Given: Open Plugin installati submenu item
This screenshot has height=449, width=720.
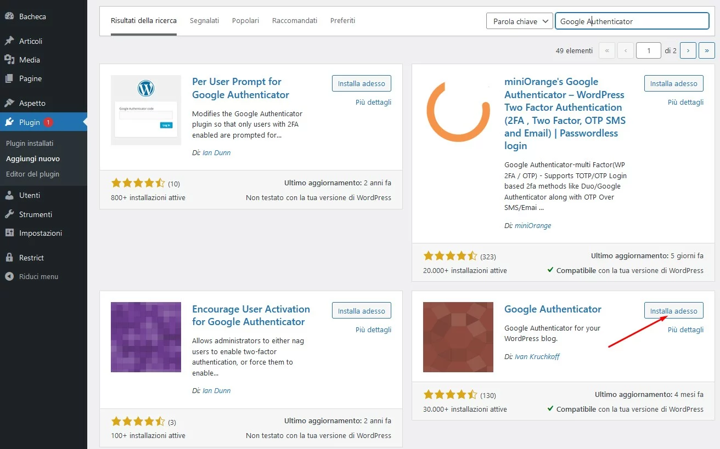Looking at the screenshot, I should tap(30, 143).
